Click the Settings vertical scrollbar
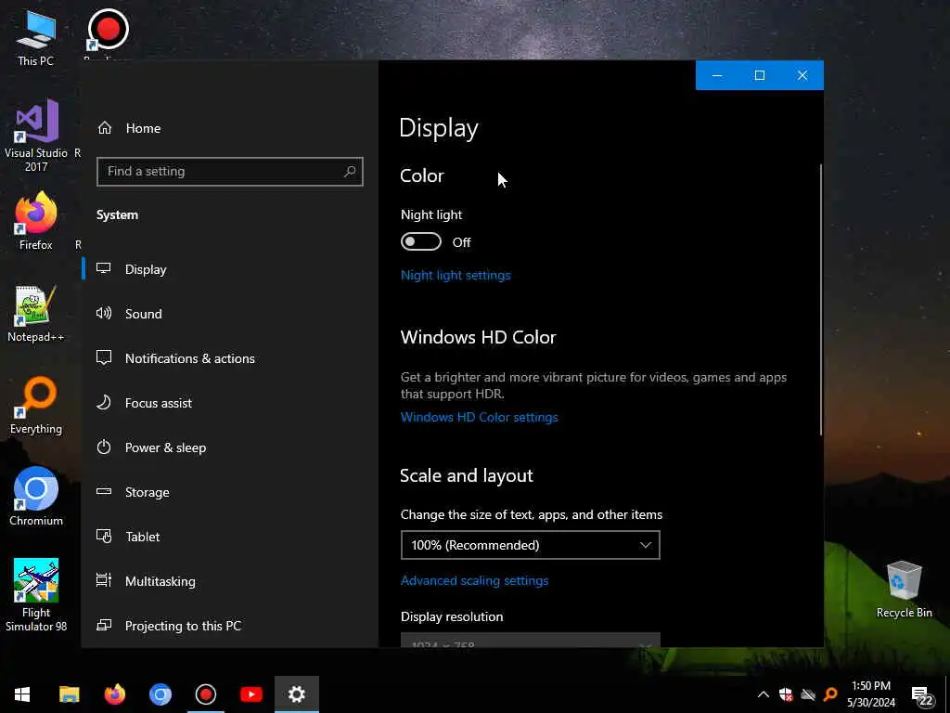 click(x=821, y=300)
